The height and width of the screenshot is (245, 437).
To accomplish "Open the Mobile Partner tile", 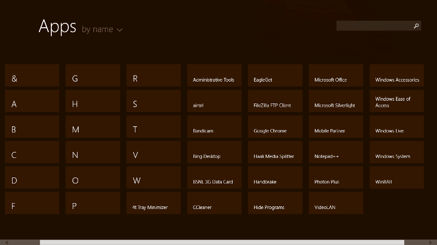I will pos(336,127).
